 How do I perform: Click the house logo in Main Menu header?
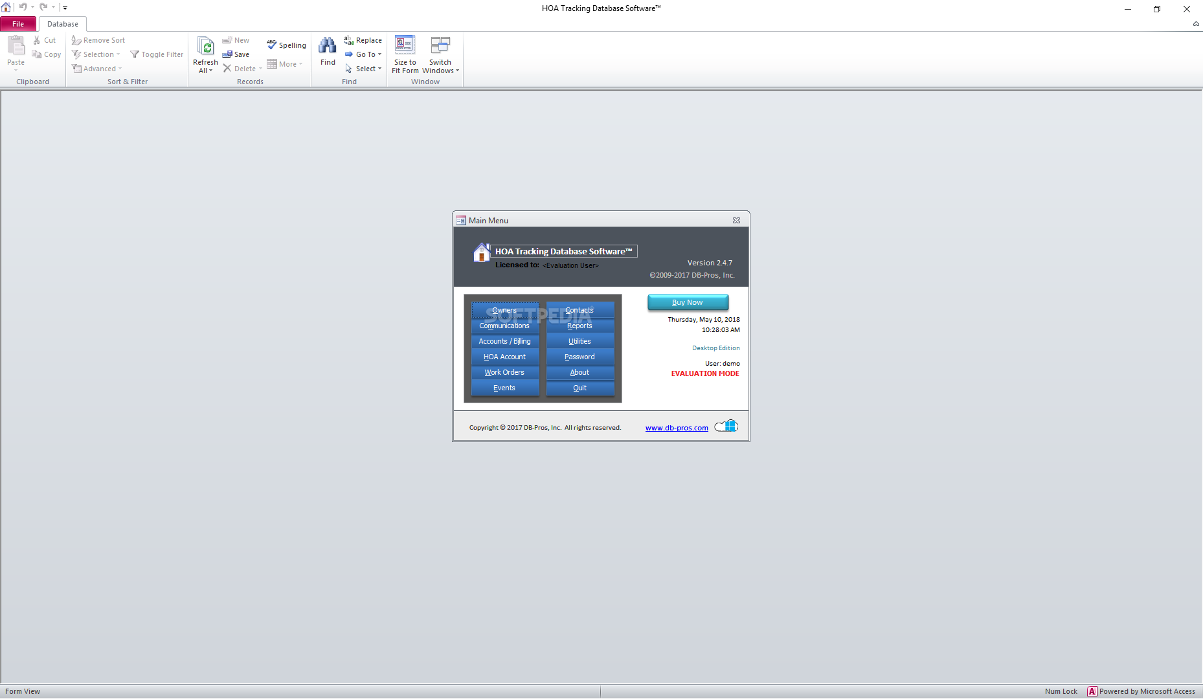[x=481, y=252]
